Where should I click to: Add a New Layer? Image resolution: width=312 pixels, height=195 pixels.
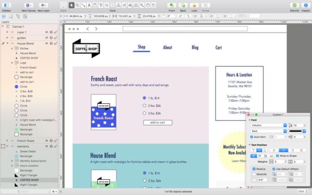(43, 5)
